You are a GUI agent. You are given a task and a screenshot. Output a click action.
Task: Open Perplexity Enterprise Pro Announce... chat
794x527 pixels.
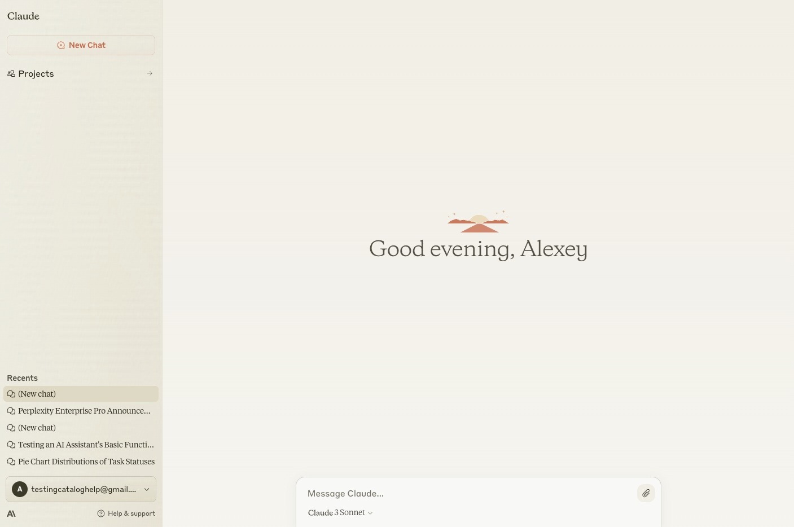tap(81, 411)
